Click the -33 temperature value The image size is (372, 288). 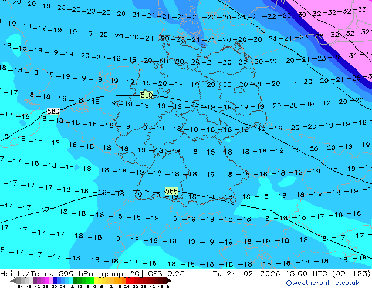coord(360,9)
